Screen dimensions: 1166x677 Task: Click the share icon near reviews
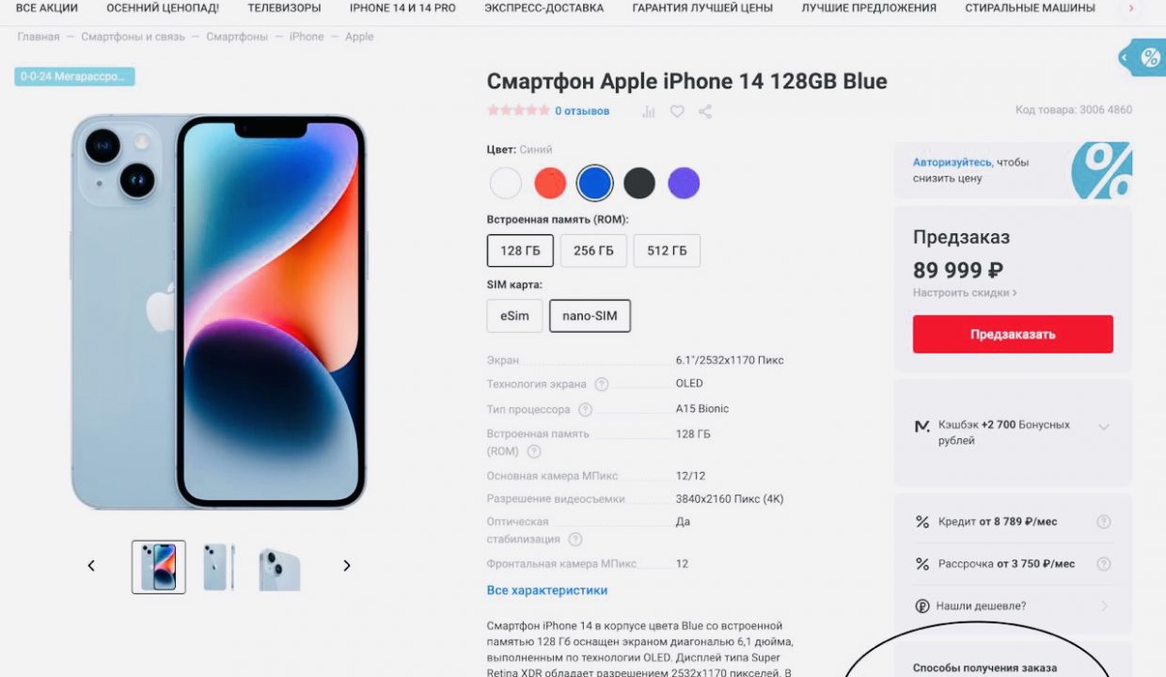(705, 111)
